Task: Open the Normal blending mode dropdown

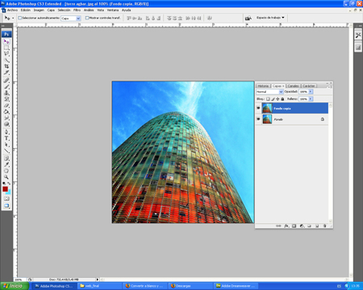Action: (269, 92)
